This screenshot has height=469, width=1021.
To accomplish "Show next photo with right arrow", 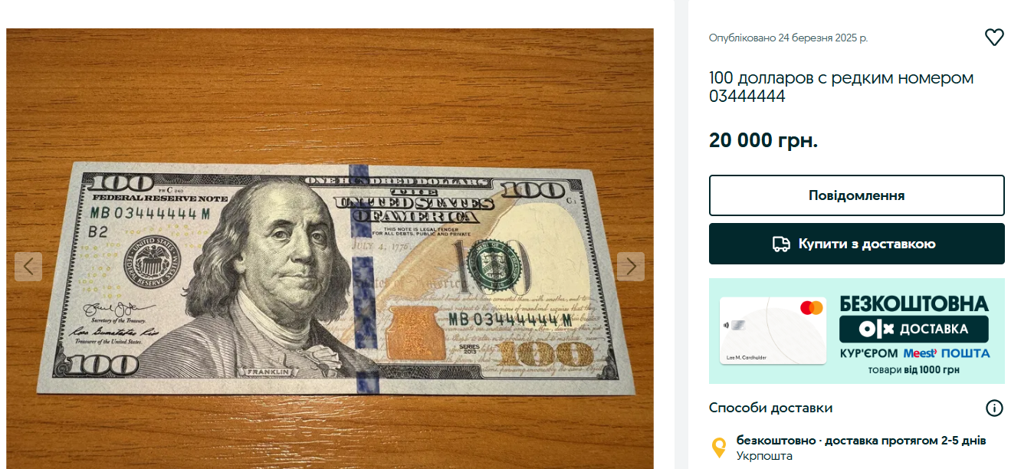I will tap(631, 267).
